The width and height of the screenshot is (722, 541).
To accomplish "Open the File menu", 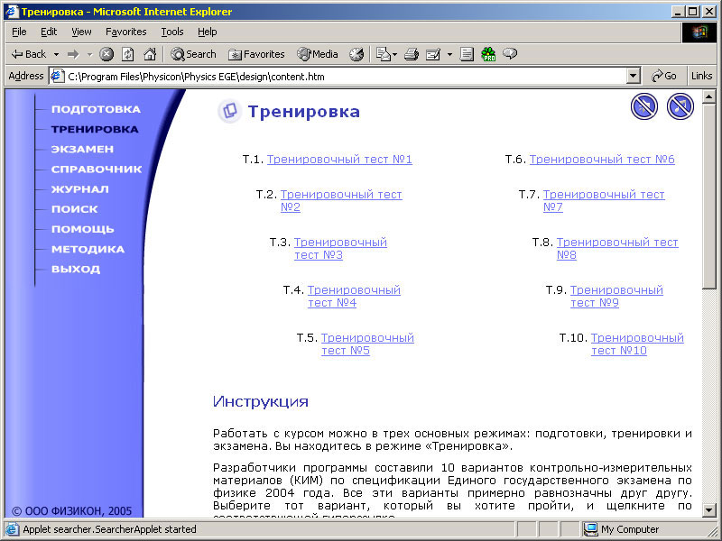I will pos(19,32).
